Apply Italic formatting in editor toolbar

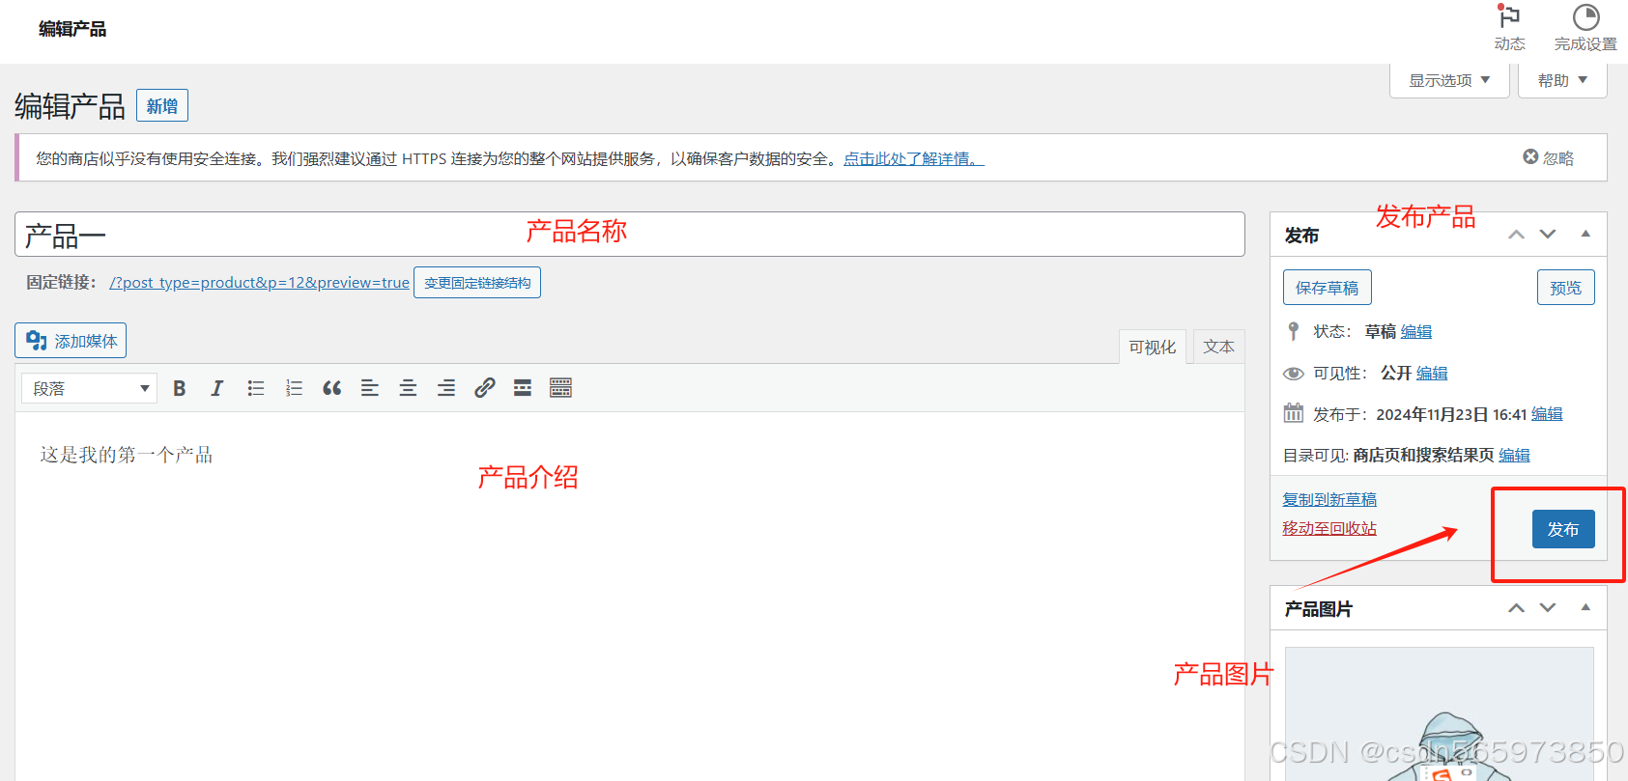pos(217,388)
